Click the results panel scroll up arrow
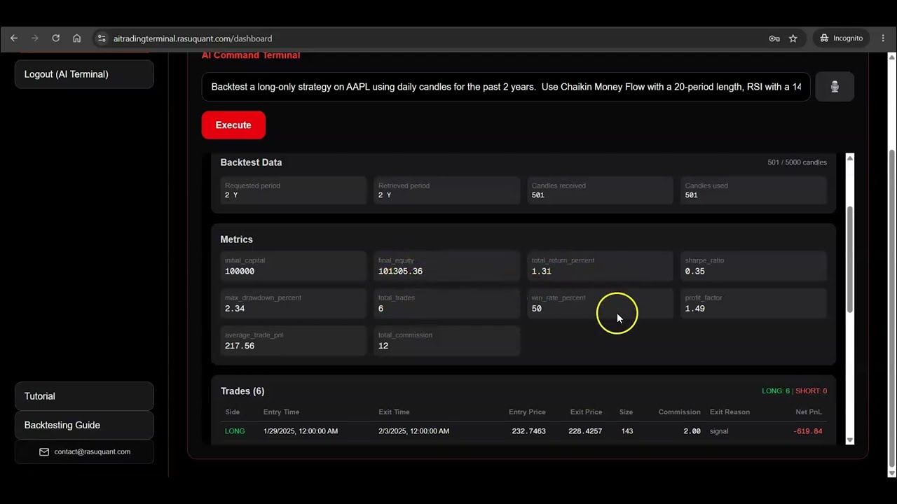 [x=850, y=158]
